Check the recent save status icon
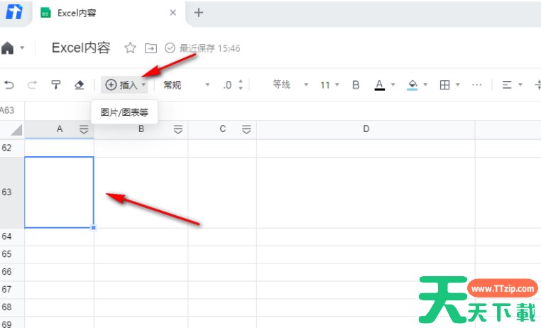This screenshot has height=328, width=541. coord(170,48)
